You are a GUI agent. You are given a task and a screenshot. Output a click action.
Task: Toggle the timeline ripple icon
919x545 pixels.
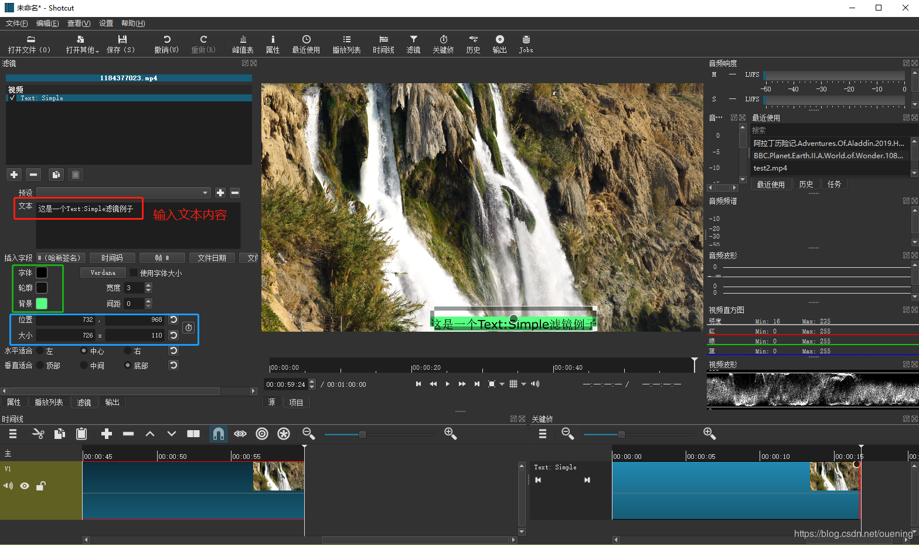262,434
